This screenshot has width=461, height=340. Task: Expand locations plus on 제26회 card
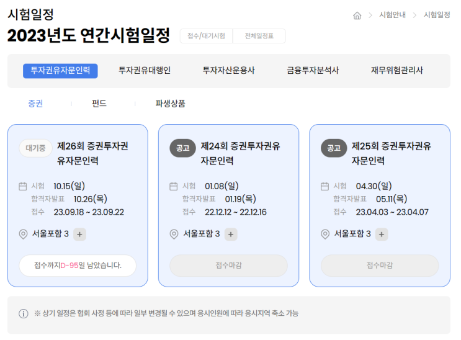(x=79, y=235)
